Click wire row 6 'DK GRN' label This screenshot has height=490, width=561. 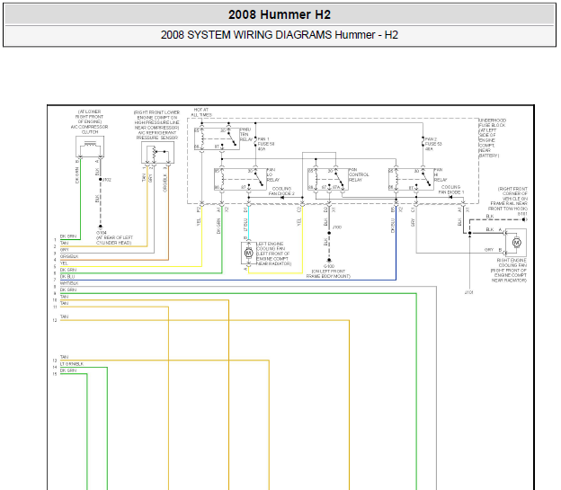68,270
